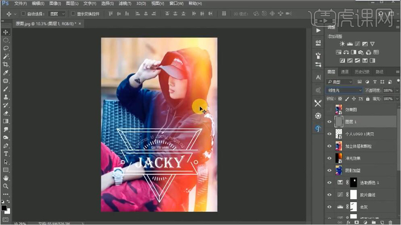Open the Character panel icon
The width and height of the screenshot is (401, 225).
pyautogui.click(x=318, y=77)
